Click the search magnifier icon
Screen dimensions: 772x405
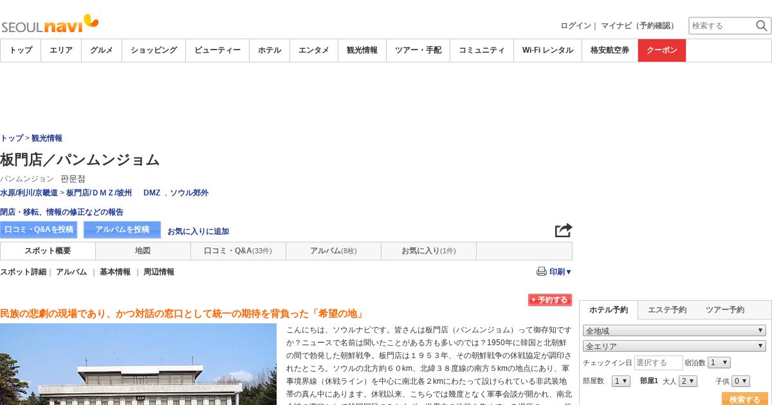tap(762, 26)
